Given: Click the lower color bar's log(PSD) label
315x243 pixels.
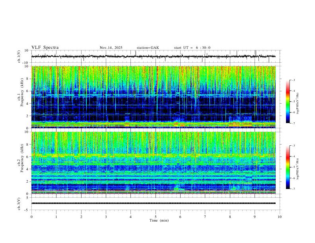Looking at the screenshot, I should tap(298, 169).
